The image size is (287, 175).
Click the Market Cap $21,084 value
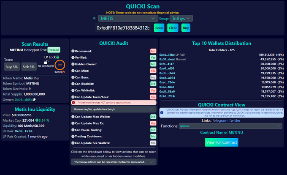pyautogui.click(x=28, y=120)
